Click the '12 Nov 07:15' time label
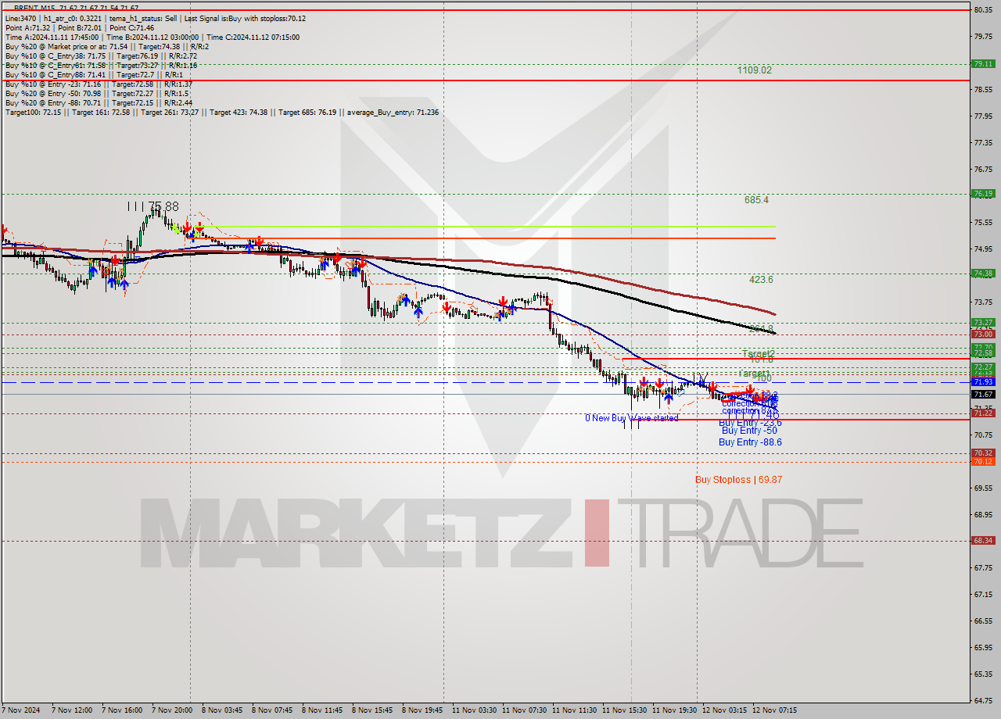The height and width of the screenshot is (719, 1001). coord(774,710)
